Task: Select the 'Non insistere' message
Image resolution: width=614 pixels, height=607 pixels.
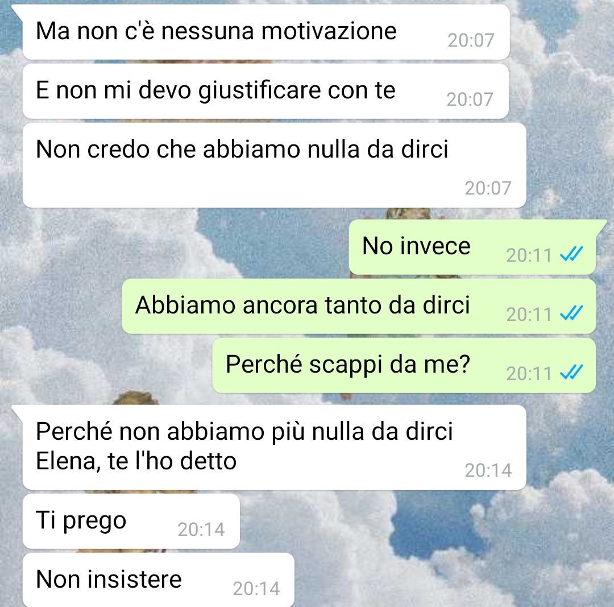Action: [x=158, y=580]
